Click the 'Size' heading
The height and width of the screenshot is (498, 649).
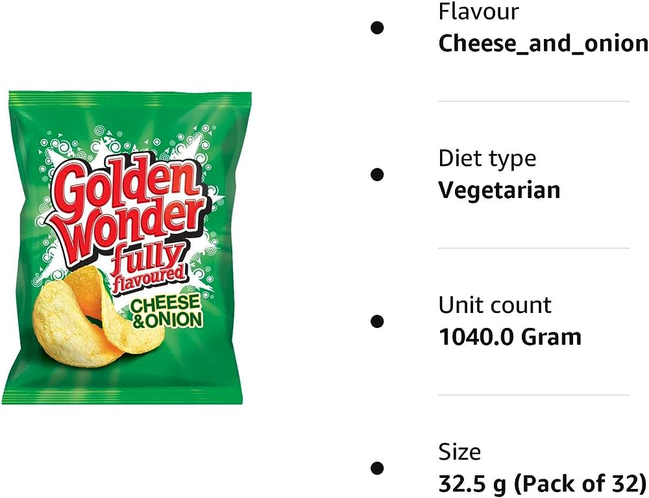(459, 452)
